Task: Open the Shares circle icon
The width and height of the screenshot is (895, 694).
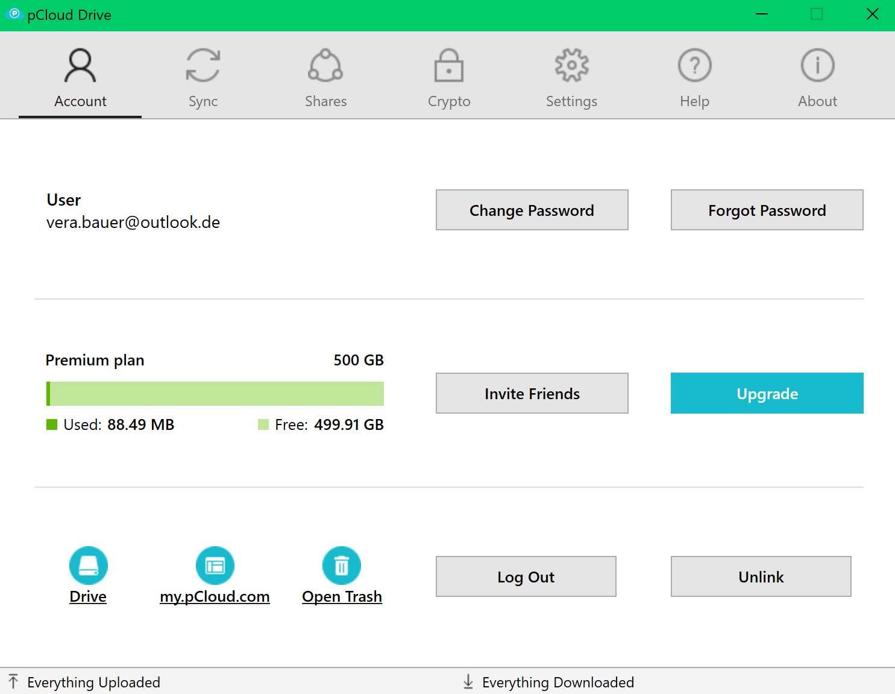Action: (325, 65)
